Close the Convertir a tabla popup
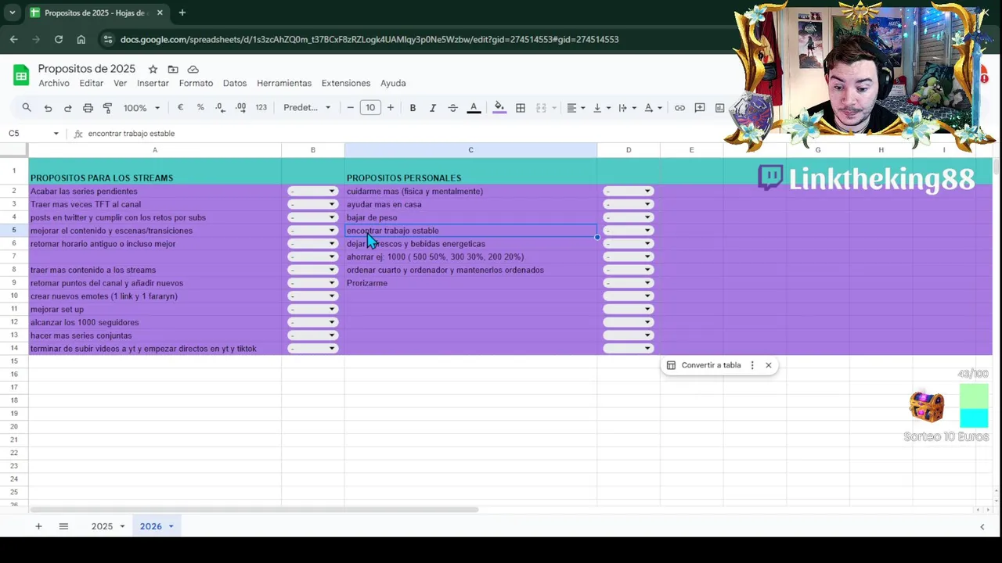 tap(769, 365)
